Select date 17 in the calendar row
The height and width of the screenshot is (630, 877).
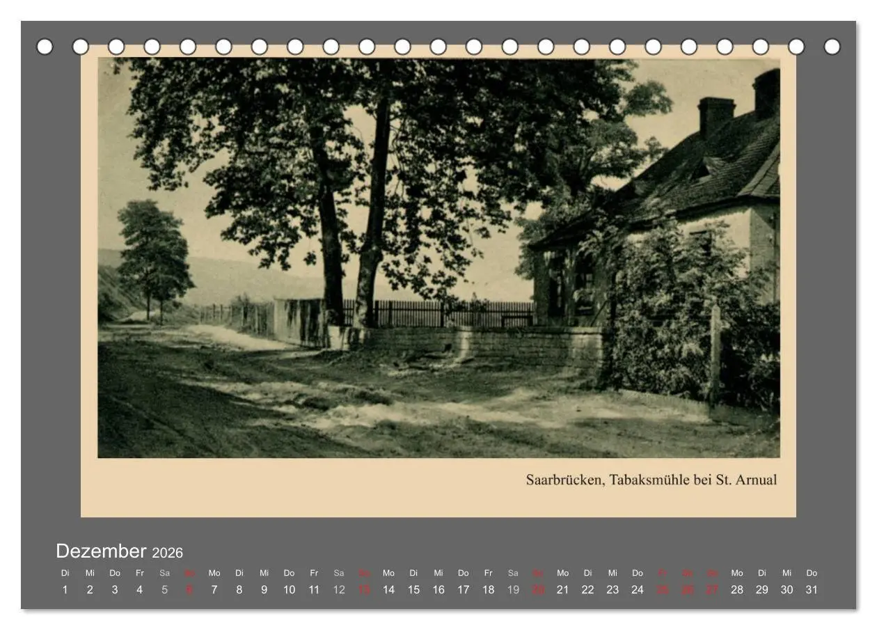point(464,590)
